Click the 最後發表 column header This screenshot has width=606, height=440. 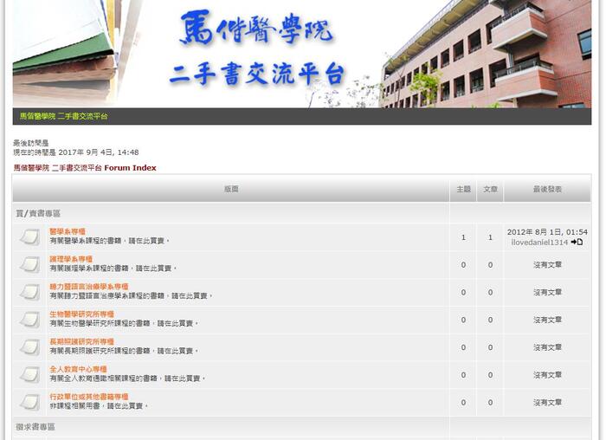point(547,189)
